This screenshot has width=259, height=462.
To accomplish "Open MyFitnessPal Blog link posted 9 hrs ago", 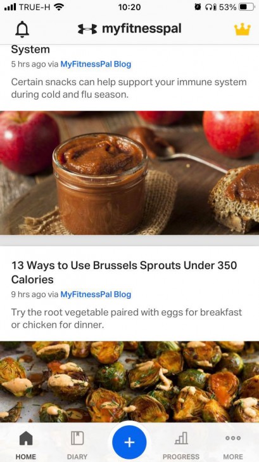I will point(96,294).
